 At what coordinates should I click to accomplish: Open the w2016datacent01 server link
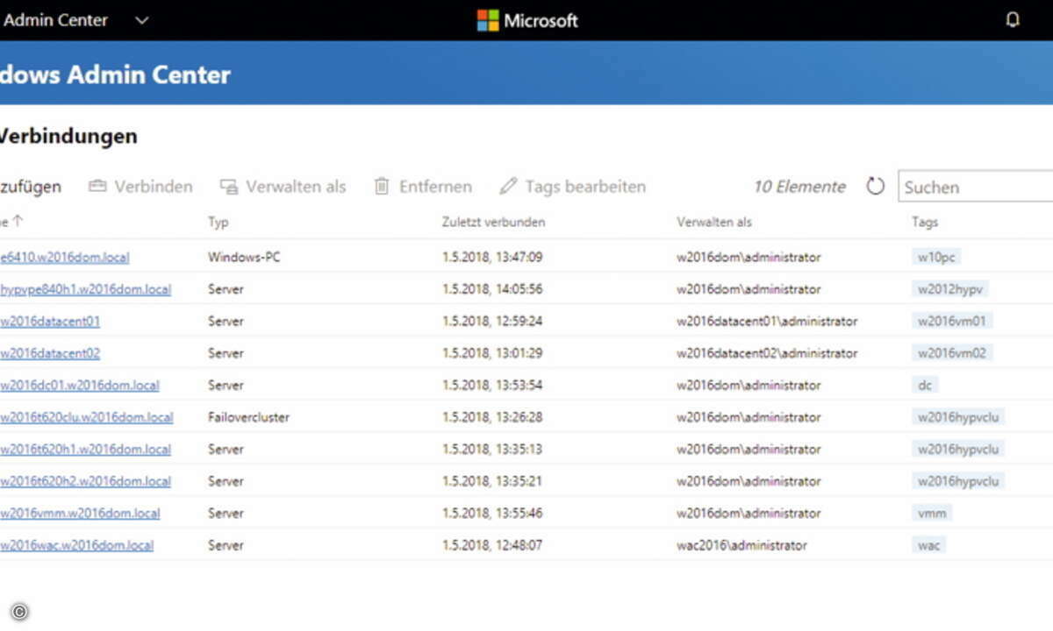tap(50, 322)
